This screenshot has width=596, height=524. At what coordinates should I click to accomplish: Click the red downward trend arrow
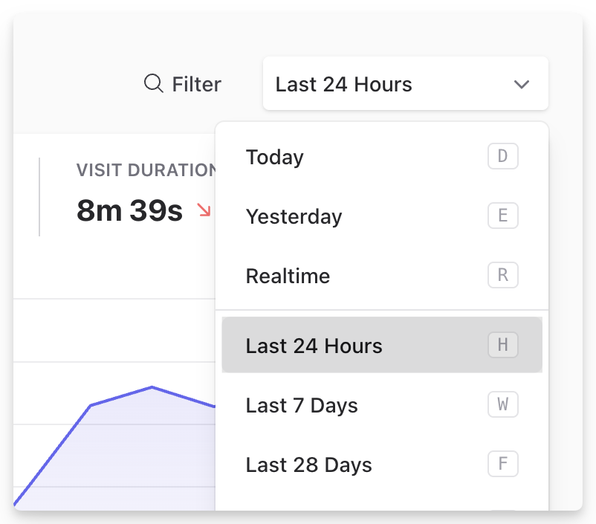pyautogui.click(x=204, y=211)
